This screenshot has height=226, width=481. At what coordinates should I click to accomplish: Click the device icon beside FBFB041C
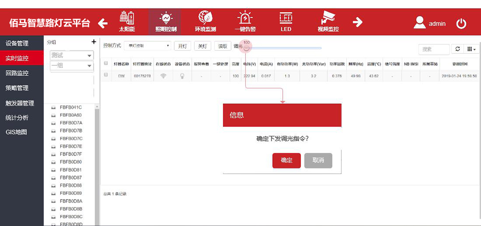53,108
